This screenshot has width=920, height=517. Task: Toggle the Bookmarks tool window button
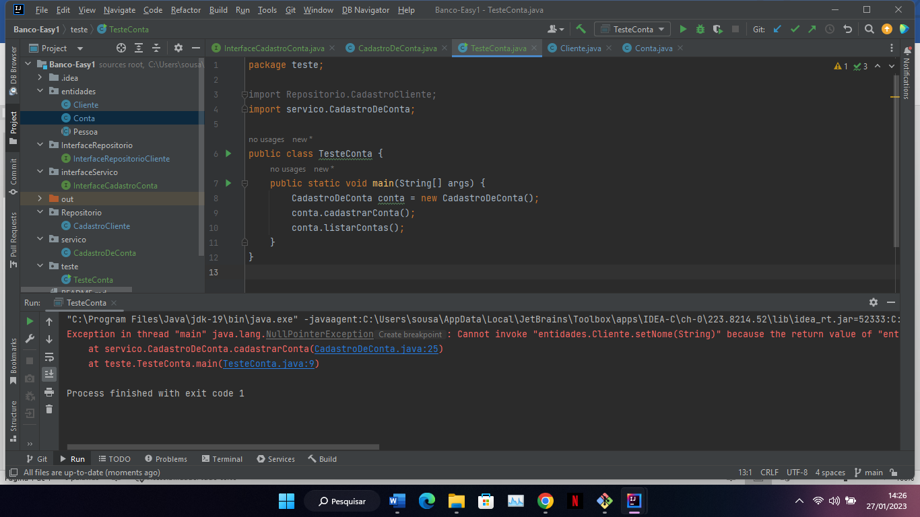pos(13,361)
